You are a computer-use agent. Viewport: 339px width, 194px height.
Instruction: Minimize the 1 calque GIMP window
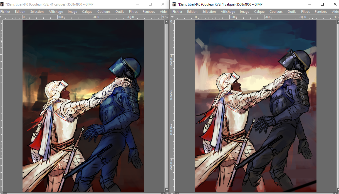point(310,4)
